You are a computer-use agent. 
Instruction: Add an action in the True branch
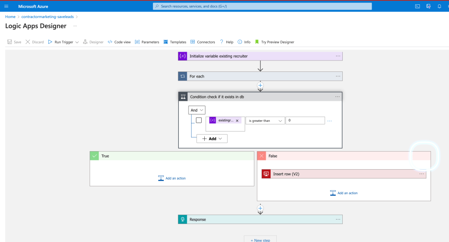click(172, 178)
